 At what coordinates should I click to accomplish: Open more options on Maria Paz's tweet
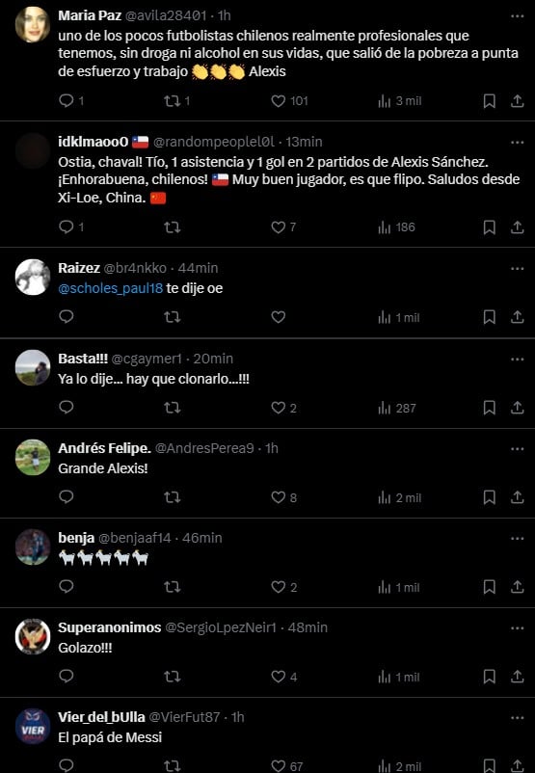(518, 16)
